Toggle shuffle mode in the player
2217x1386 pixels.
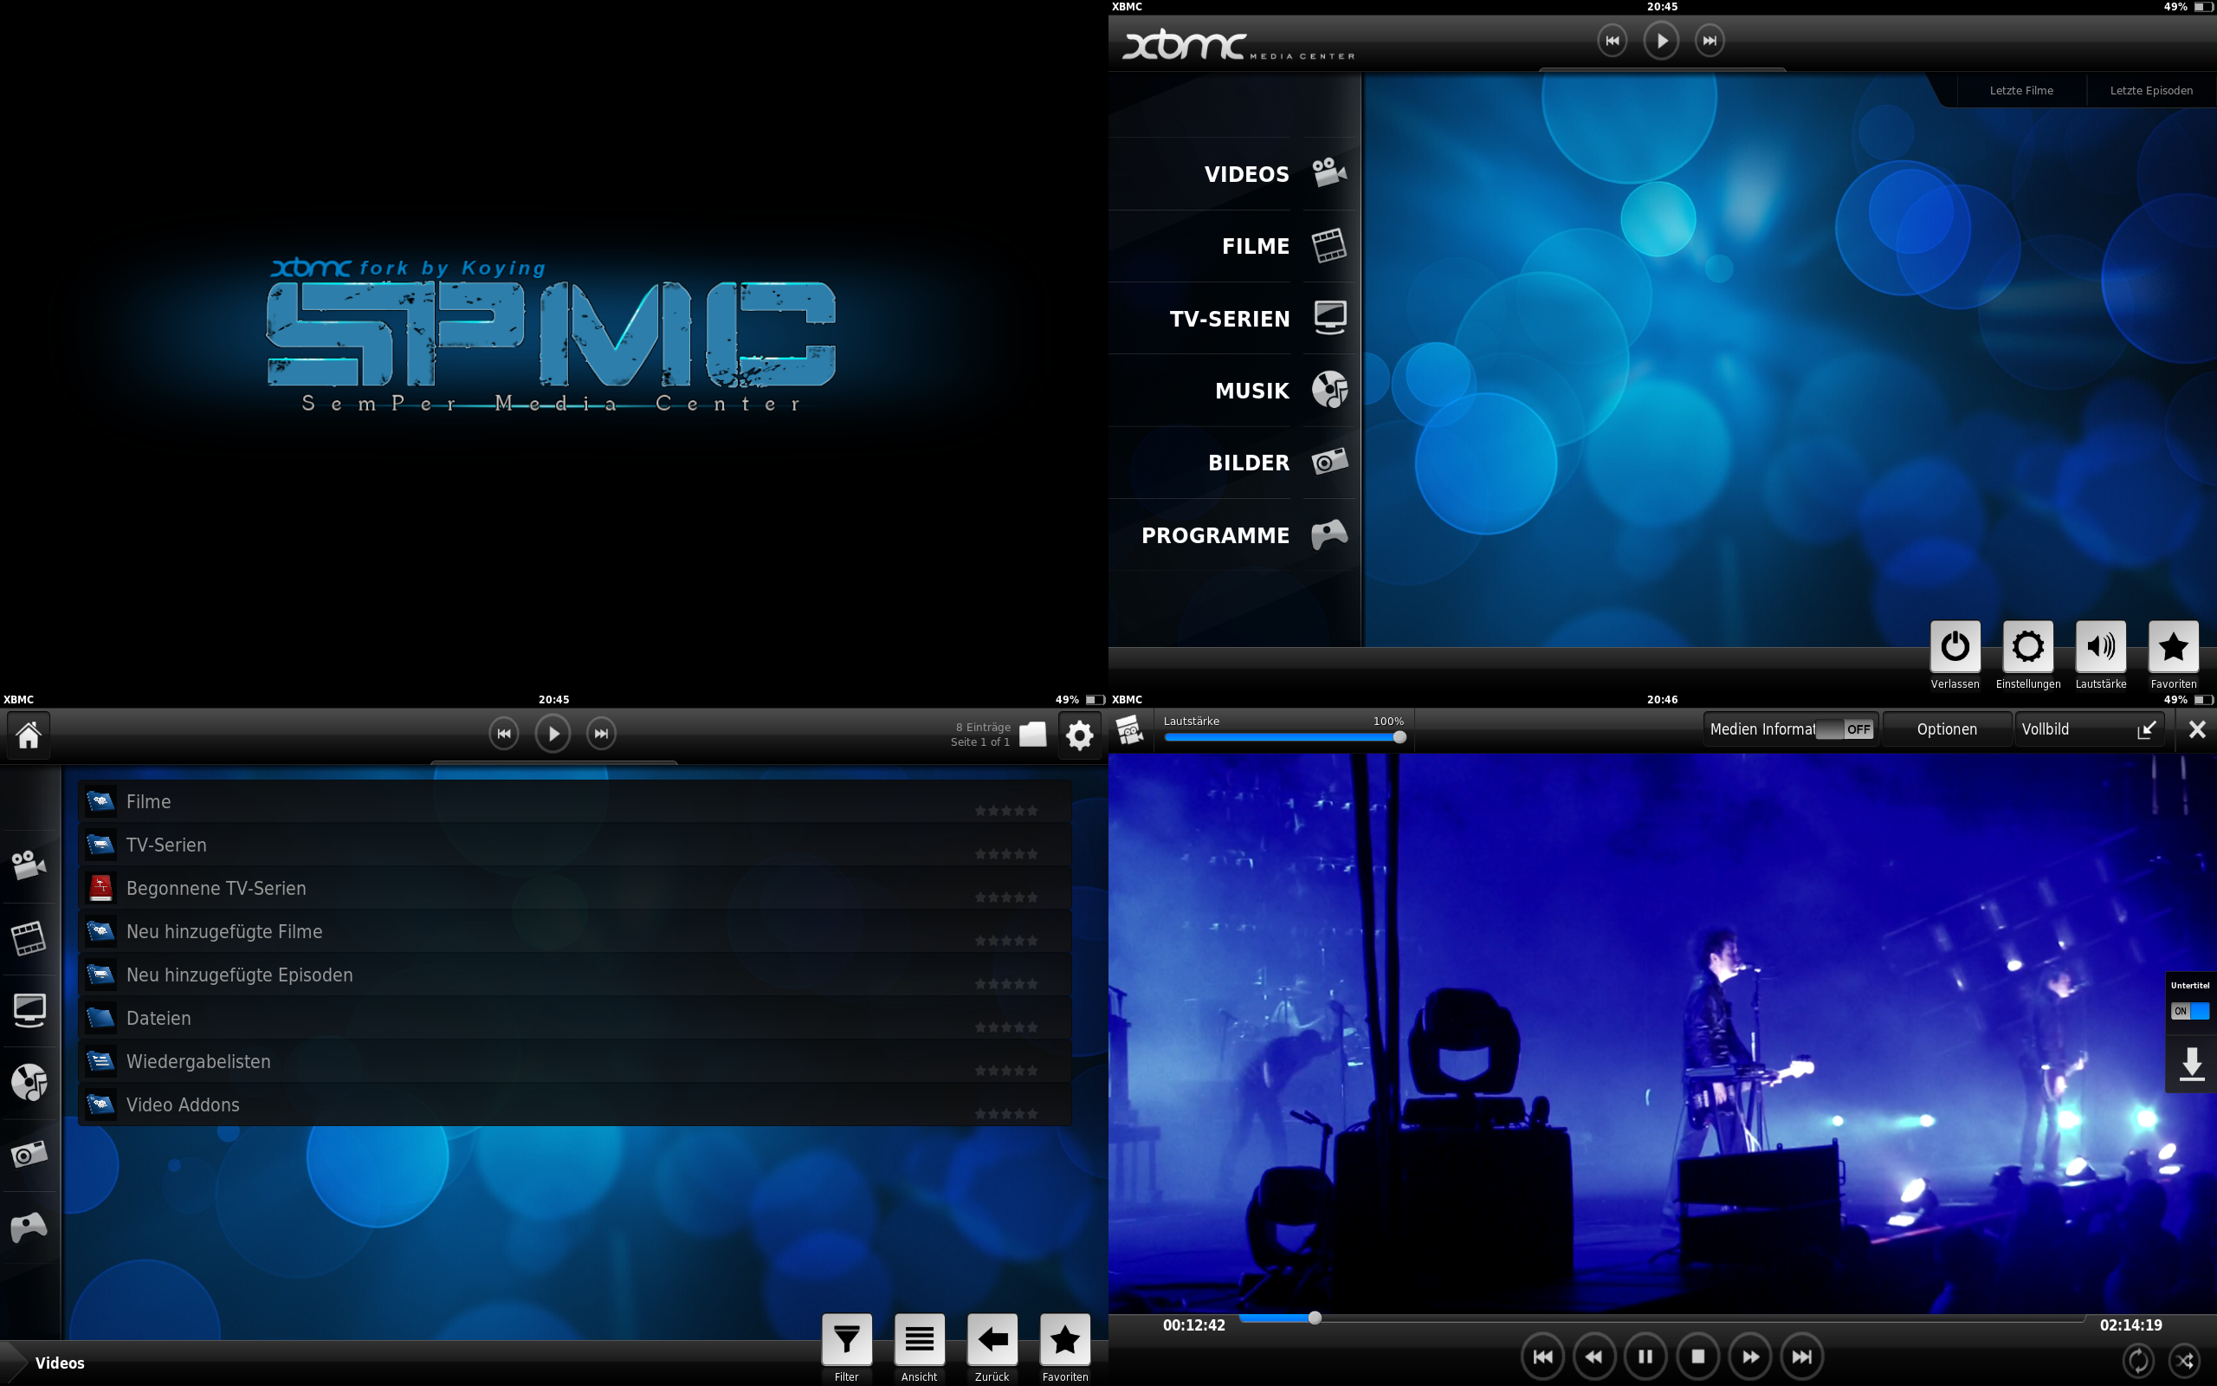pyautogui.click(x=2185, y=1359)
